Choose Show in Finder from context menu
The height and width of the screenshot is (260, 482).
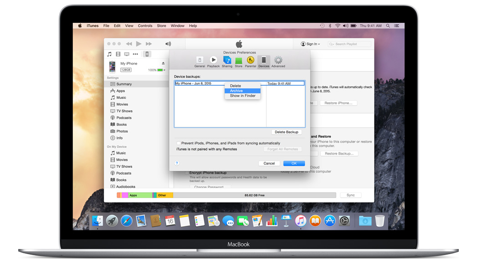pyautogui.click(x=242, y=96)
